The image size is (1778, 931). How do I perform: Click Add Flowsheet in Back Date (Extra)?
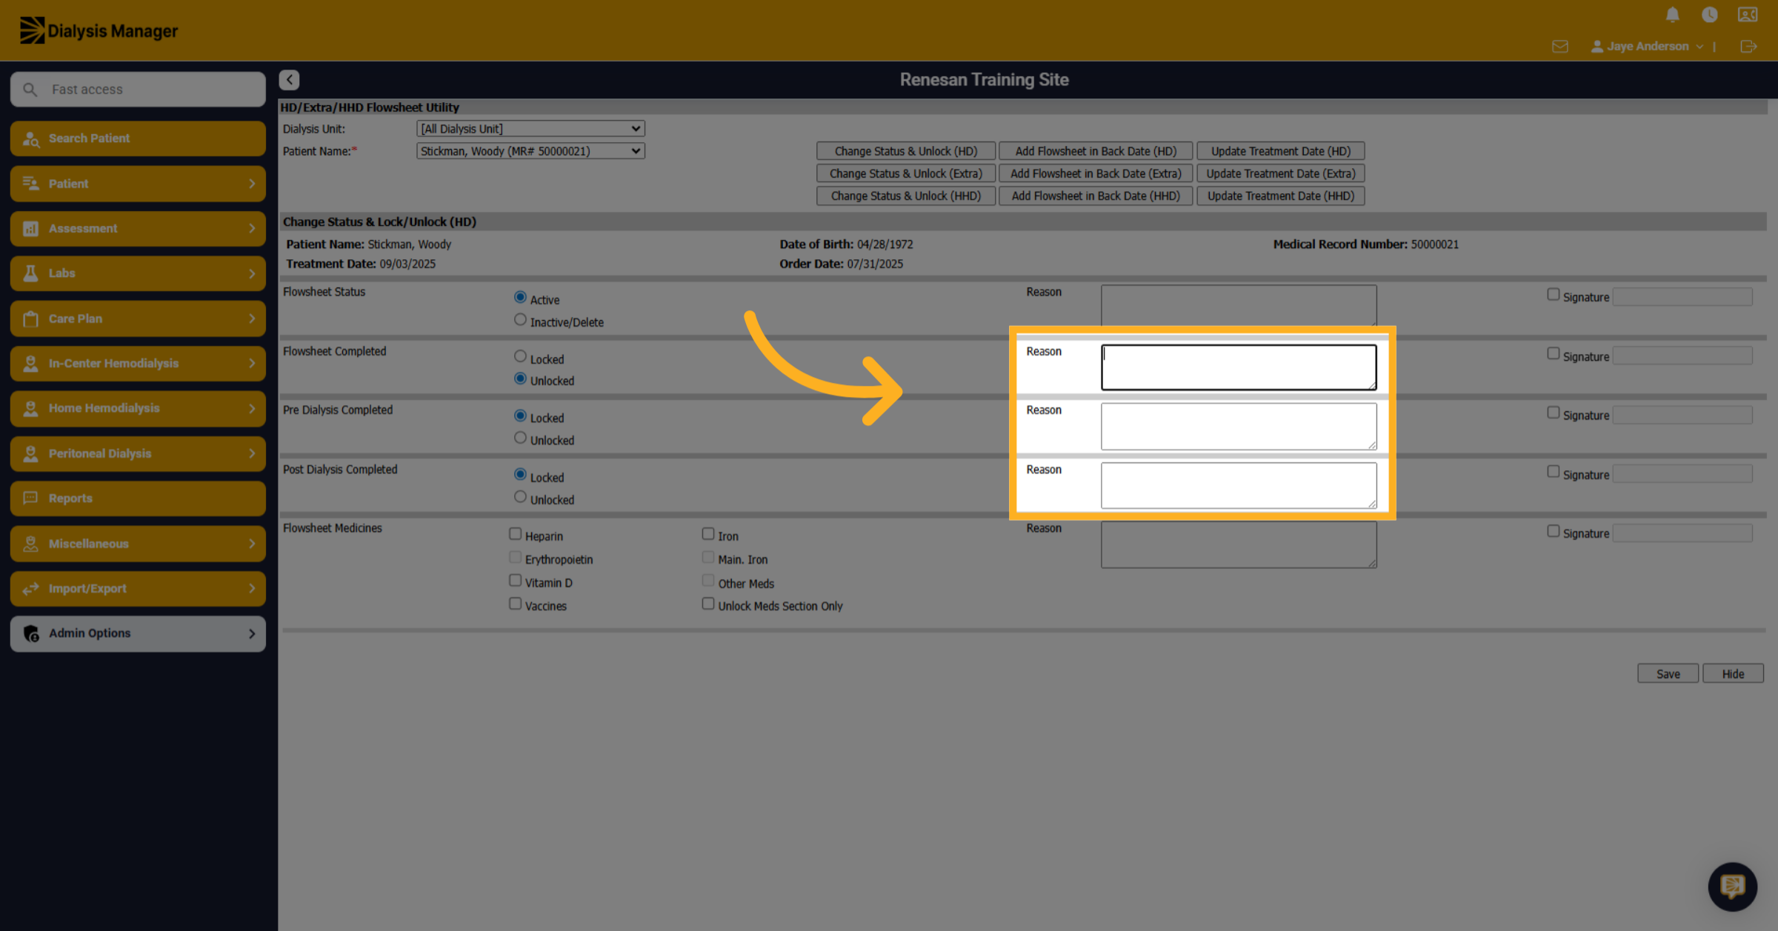[x=1095, y=173]
